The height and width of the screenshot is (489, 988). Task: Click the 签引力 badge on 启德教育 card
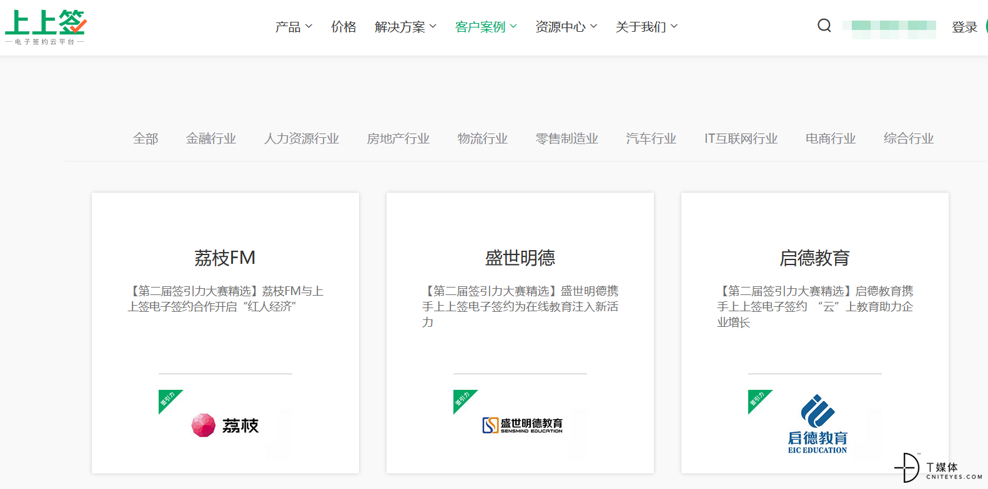click(758, 400)
